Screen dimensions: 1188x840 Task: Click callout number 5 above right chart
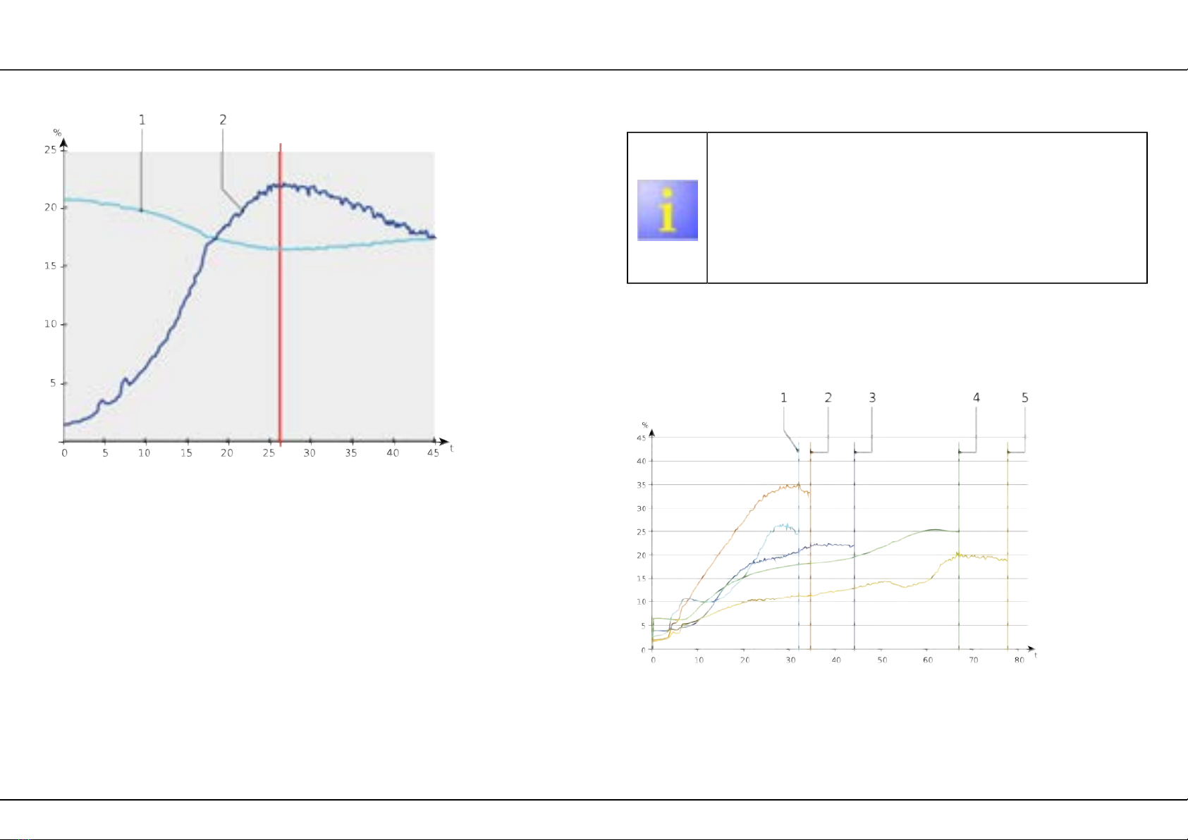[x=1025, y=397]
